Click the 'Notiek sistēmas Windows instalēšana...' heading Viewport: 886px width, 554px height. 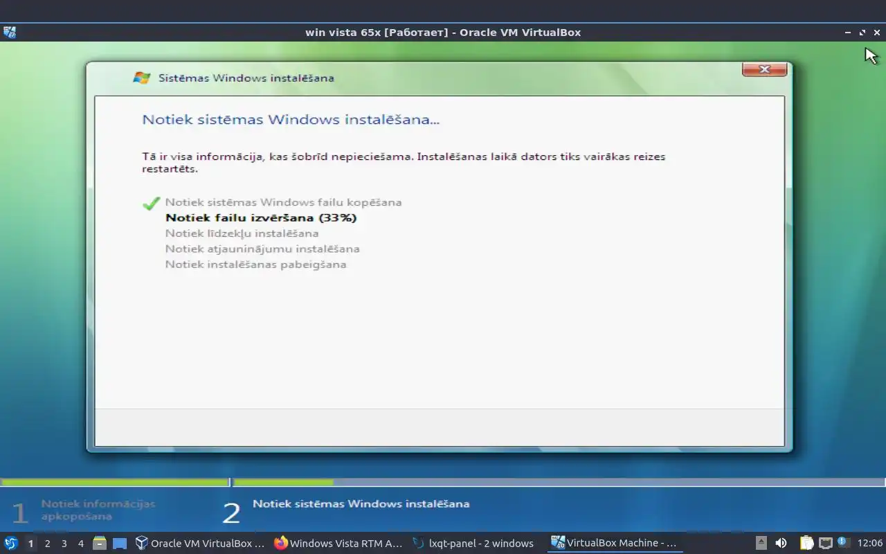(x=291, y=119)
